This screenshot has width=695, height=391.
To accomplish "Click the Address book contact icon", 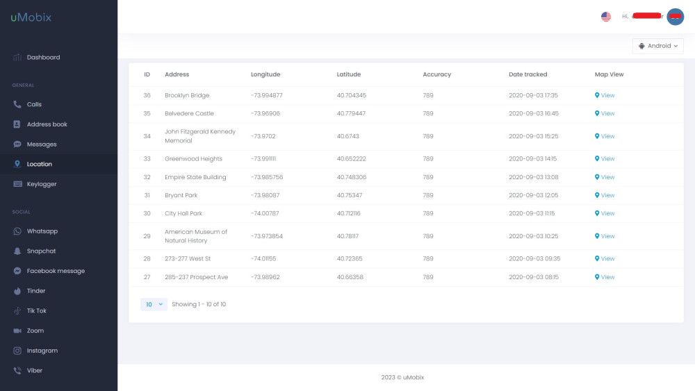I will 17,124.
